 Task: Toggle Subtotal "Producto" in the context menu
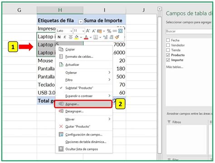point(84,88)
